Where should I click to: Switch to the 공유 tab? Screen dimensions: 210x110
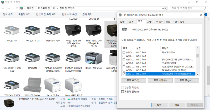coord(131,22)
